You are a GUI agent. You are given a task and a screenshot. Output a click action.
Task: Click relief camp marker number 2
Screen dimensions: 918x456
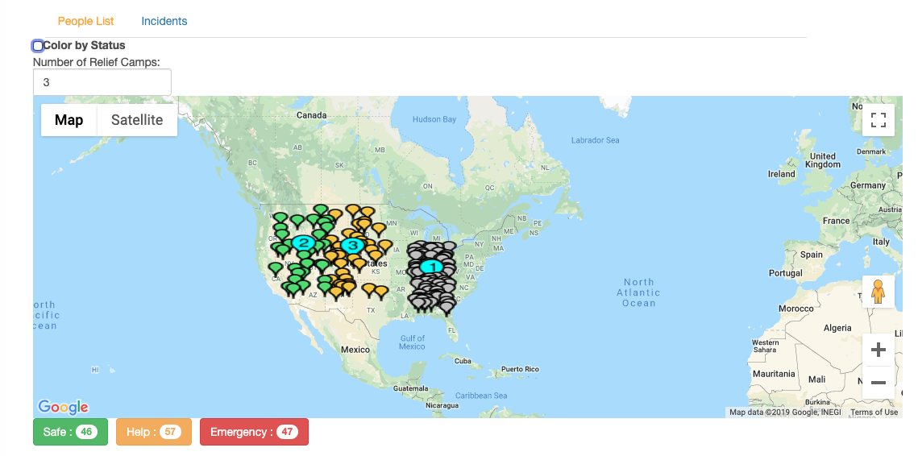303,243
